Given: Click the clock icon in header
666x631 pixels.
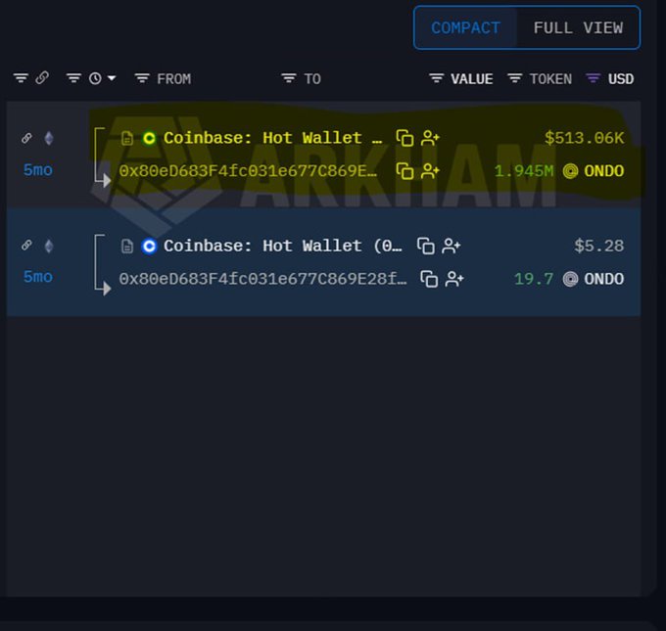Looking at the screenshot, I should point(95,78).
